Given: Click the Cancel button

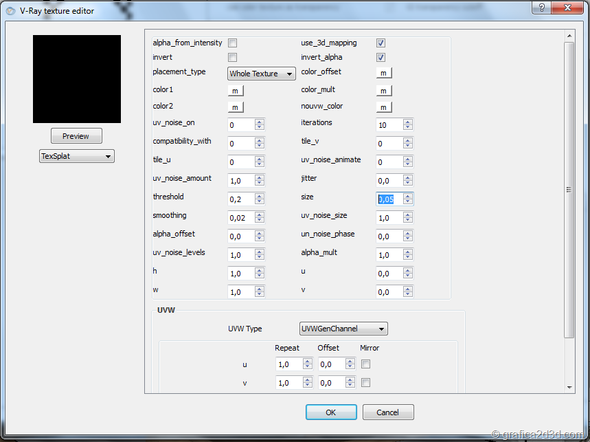Looking at the screenshot, I should (x=388, y=412).
